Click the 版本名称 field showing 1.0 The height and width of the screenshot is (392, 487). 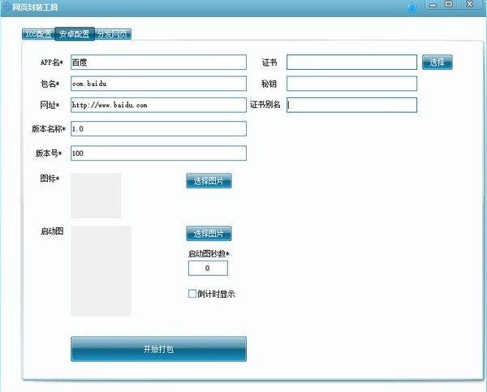(x=158, y=129)
